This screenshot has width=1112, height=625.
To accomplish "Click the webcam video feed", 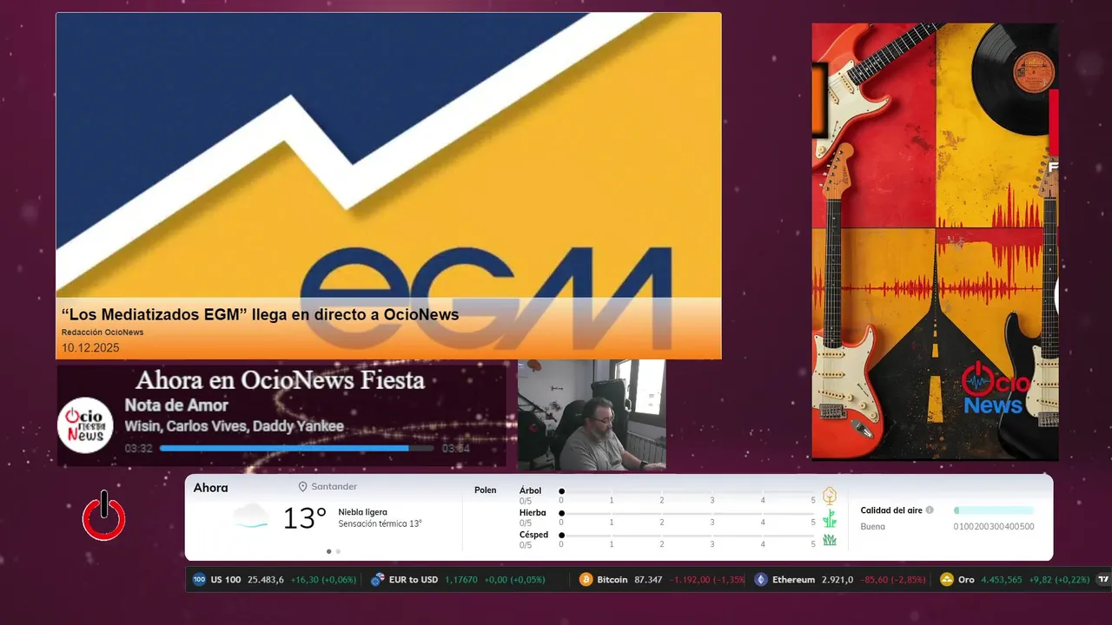I will (x=592, y=415).
